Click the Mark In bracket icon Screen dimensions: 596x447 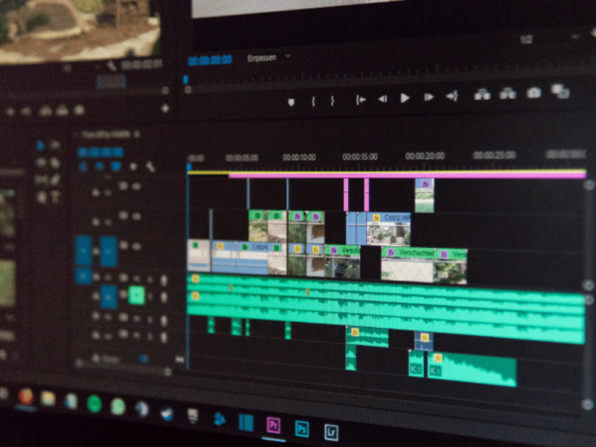click(313, 101)
